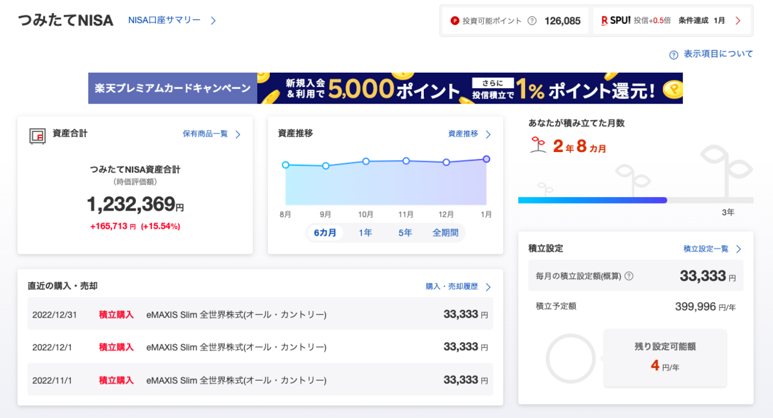Click the sprout icon beside 2年8カ月
The width and height of the screenshot is (773, 418).
click(x=539, y=146)
